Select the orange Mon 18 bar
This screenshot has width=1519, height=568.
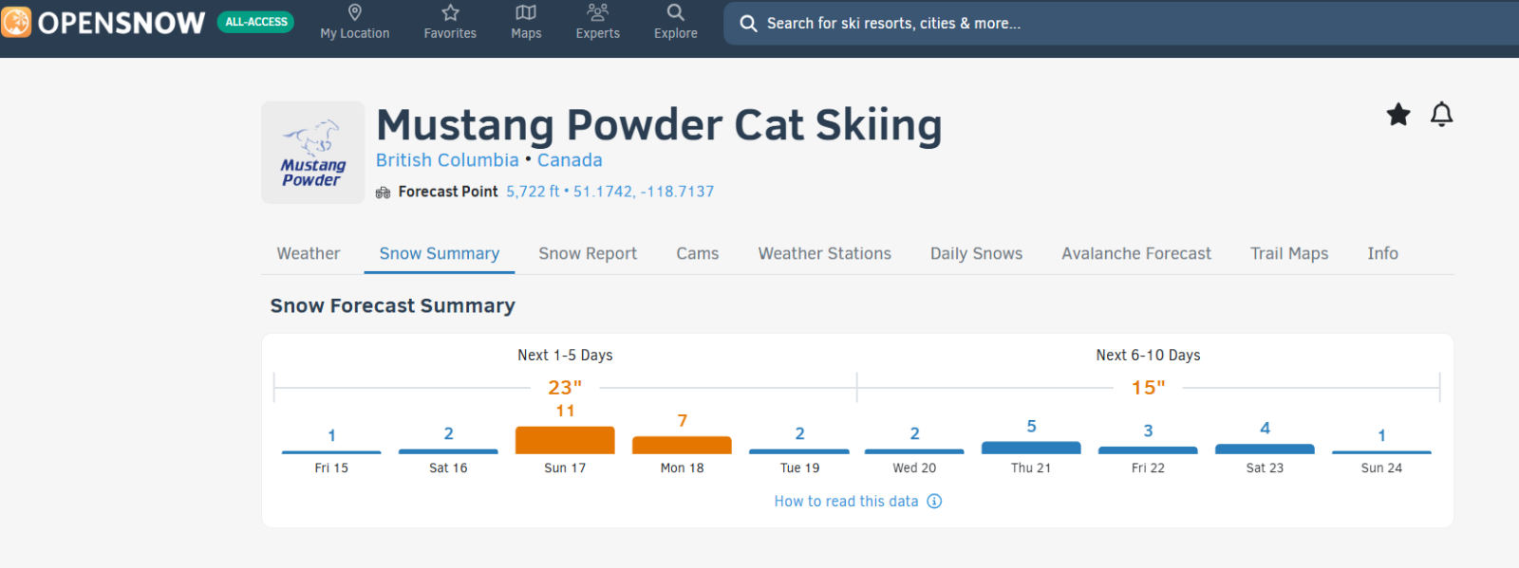[x=682, y=445]
